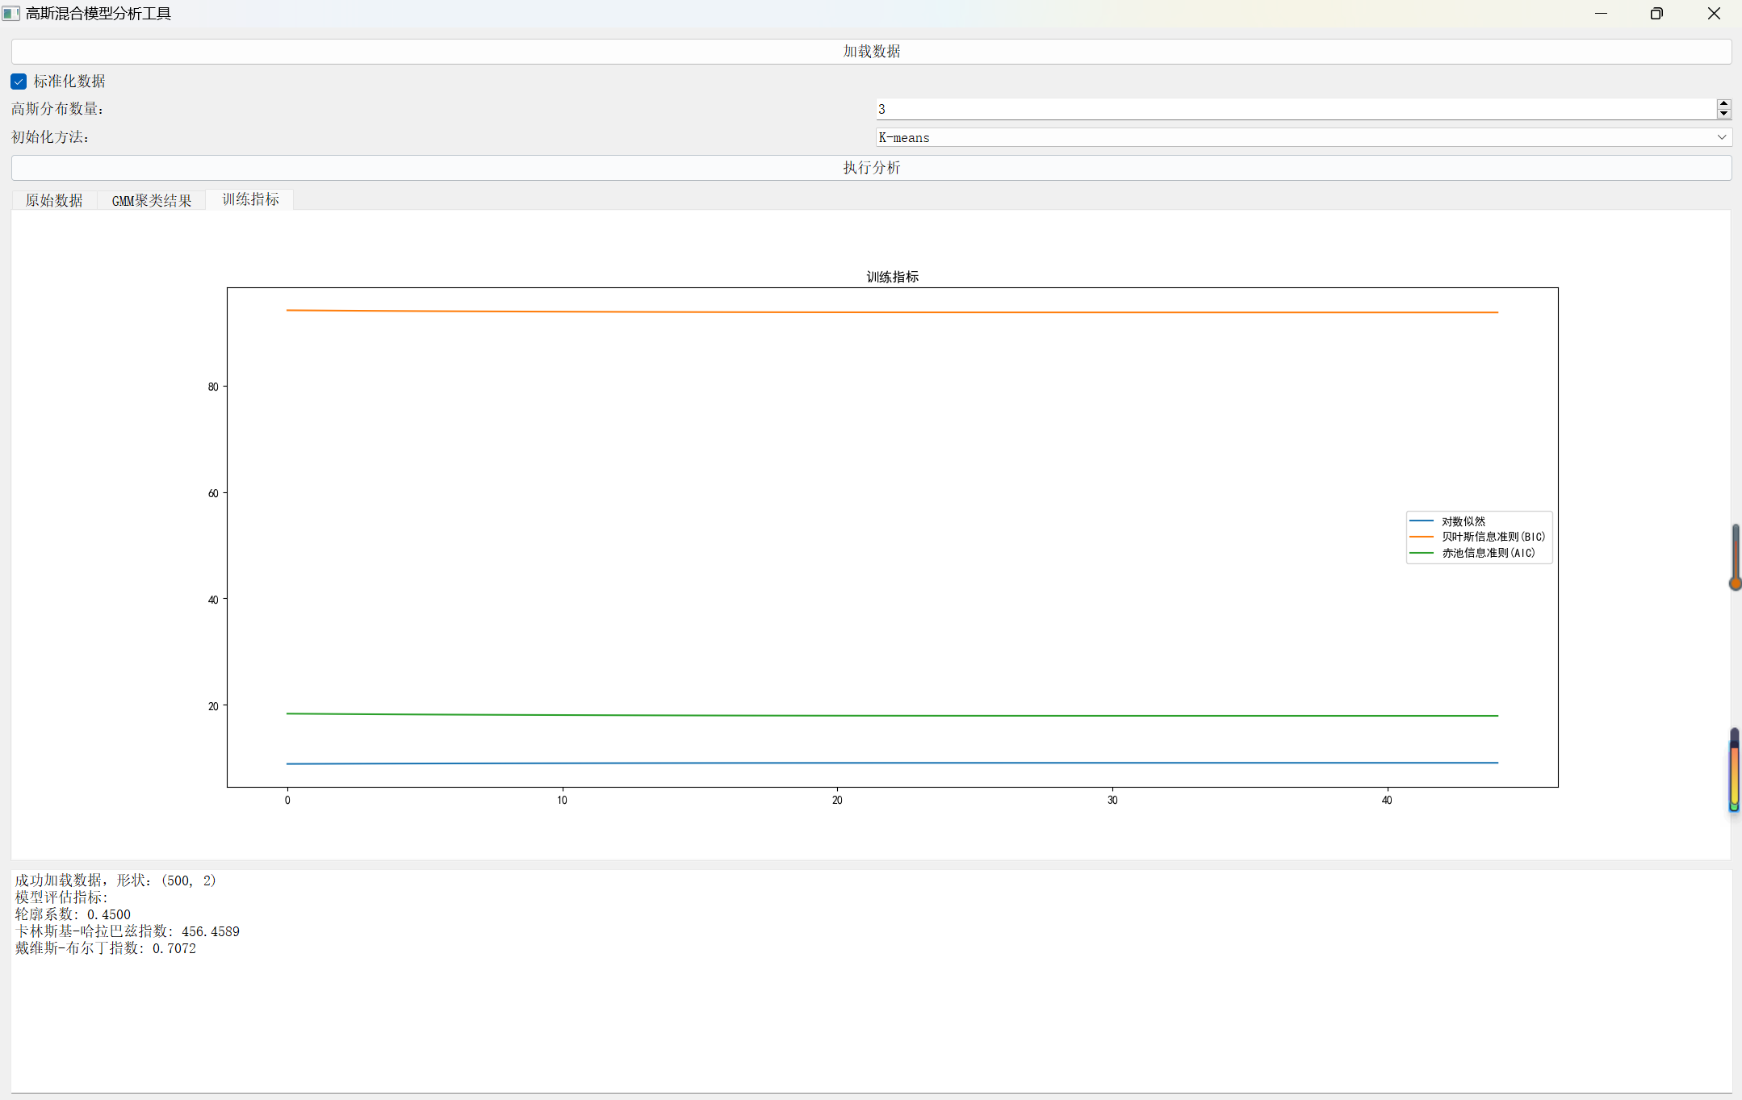Click the green AIC legend line marker
The height and width of the screenshot is (1100, 1742).
[1421, 553]
